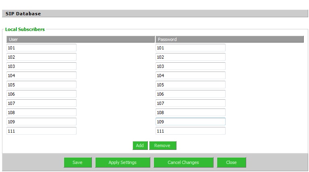Click Apply Settings button

122,162
